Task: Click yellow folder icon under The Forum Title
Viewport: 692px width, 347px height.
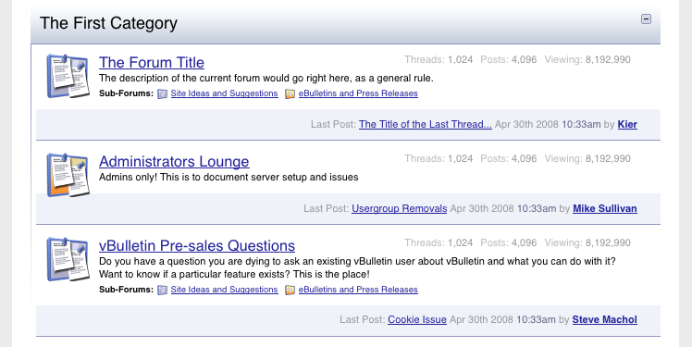Action: [290, 93]
